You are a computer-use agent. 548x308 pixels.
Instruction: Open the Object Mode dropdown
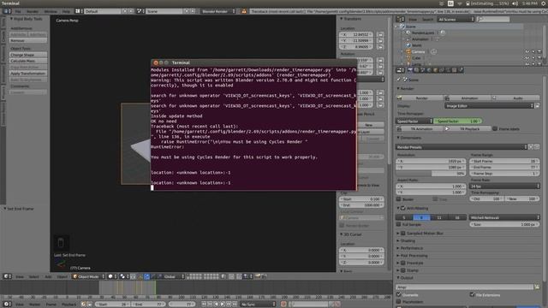[88, 276]
